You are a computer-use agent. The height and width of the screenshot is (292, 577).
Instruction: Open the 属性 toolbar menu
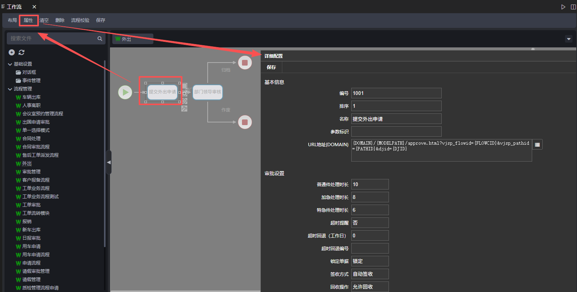28,20
